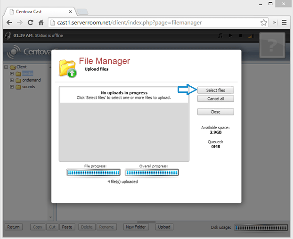Close the upload dialog with Close

coord(215,112)
